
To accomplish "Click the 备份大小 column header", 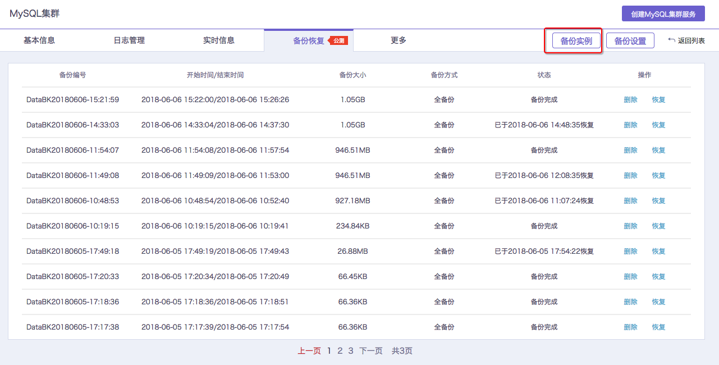I will [x=353, y=75].
